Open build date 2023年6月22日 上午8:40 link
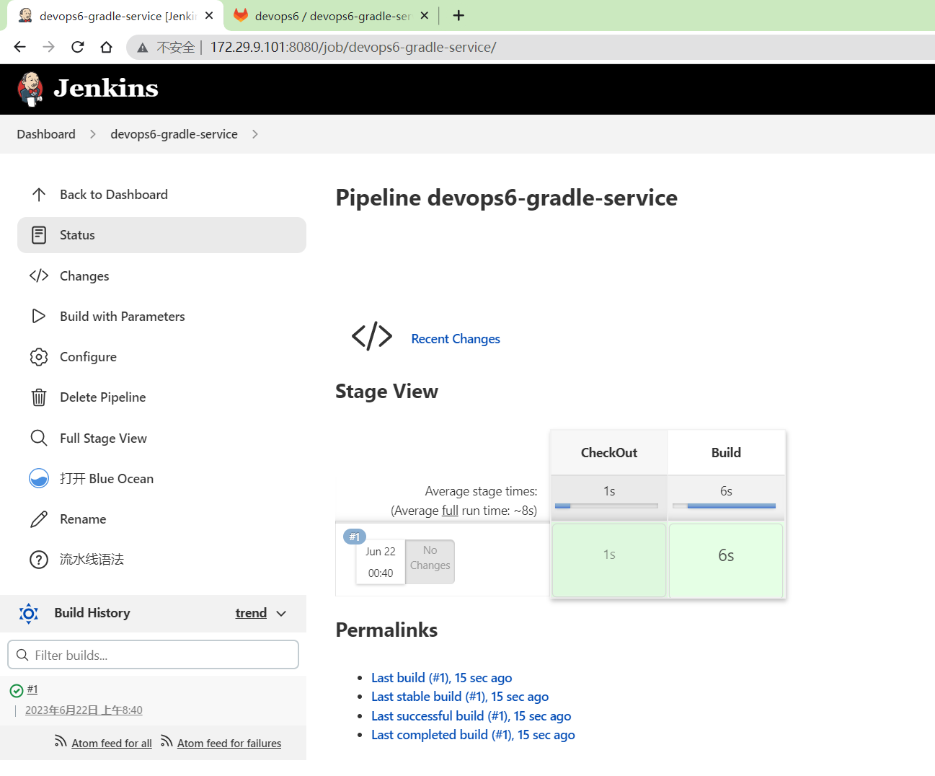Image resolution: width=935 pixels, height=776 pixels. (84, 710)
